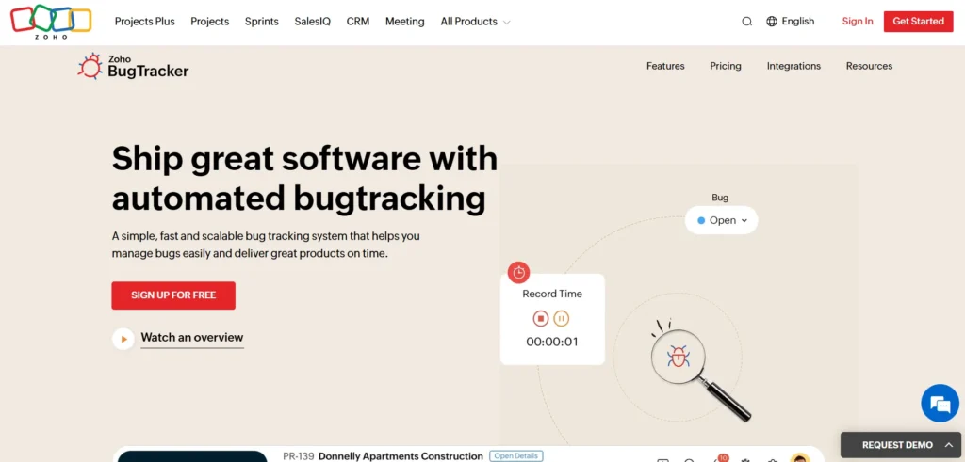Expand the Request Demo chevron
The image size is (965, 462).
(x=946, y=445)
